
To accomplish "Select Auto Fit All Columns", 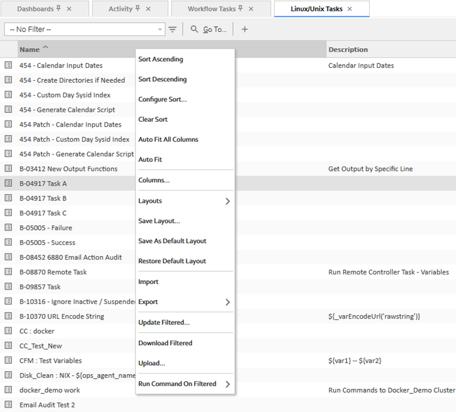I will [168, 139].
